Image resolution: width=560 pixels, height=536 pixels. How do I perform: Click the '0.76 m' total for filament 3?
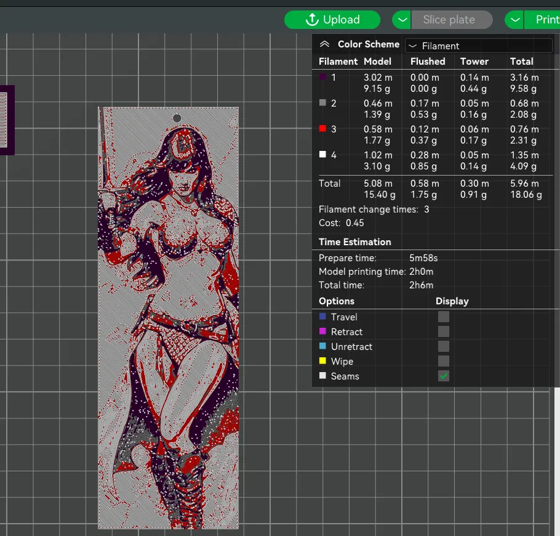[524, 129]
